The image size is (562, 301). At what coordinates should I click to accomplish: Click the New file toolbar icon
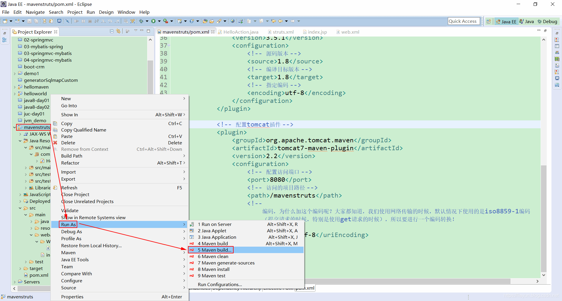pyautogui.click(x=5, y=21)
